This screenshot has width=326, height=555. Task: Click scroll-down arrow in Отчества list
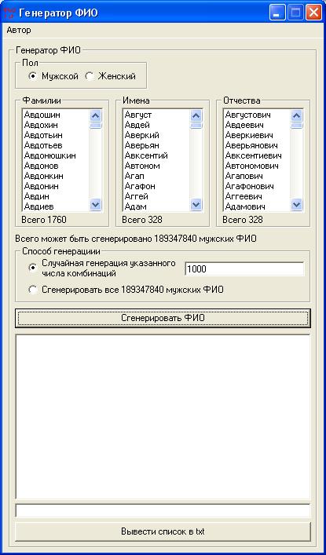coord(297,204)
